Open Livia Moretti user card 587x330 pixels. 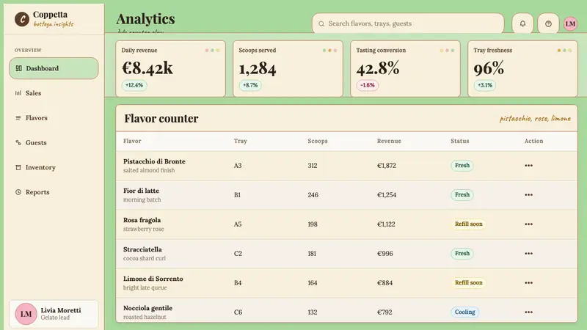(54, 314)
